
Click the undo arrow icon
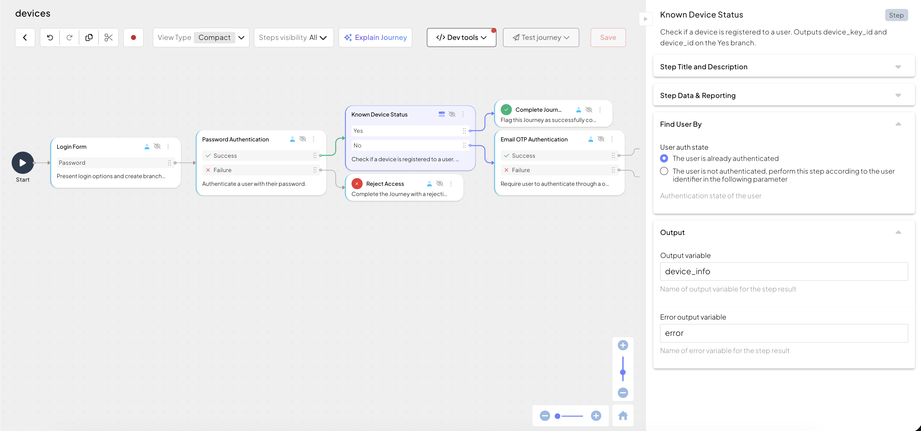point(50,37)
